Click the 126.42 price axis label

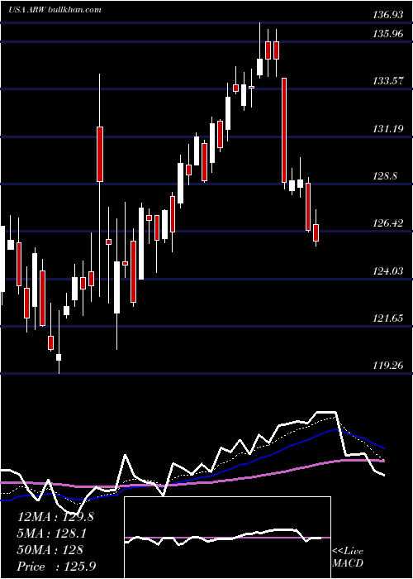[x=388, y=223]
